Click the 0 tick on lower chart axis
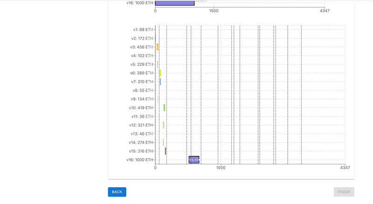373x204 pixels. tap(155, 168)
